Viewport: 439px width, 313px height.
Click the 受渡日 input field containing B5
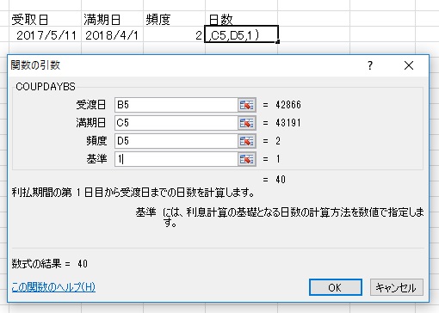click(176, 105)
